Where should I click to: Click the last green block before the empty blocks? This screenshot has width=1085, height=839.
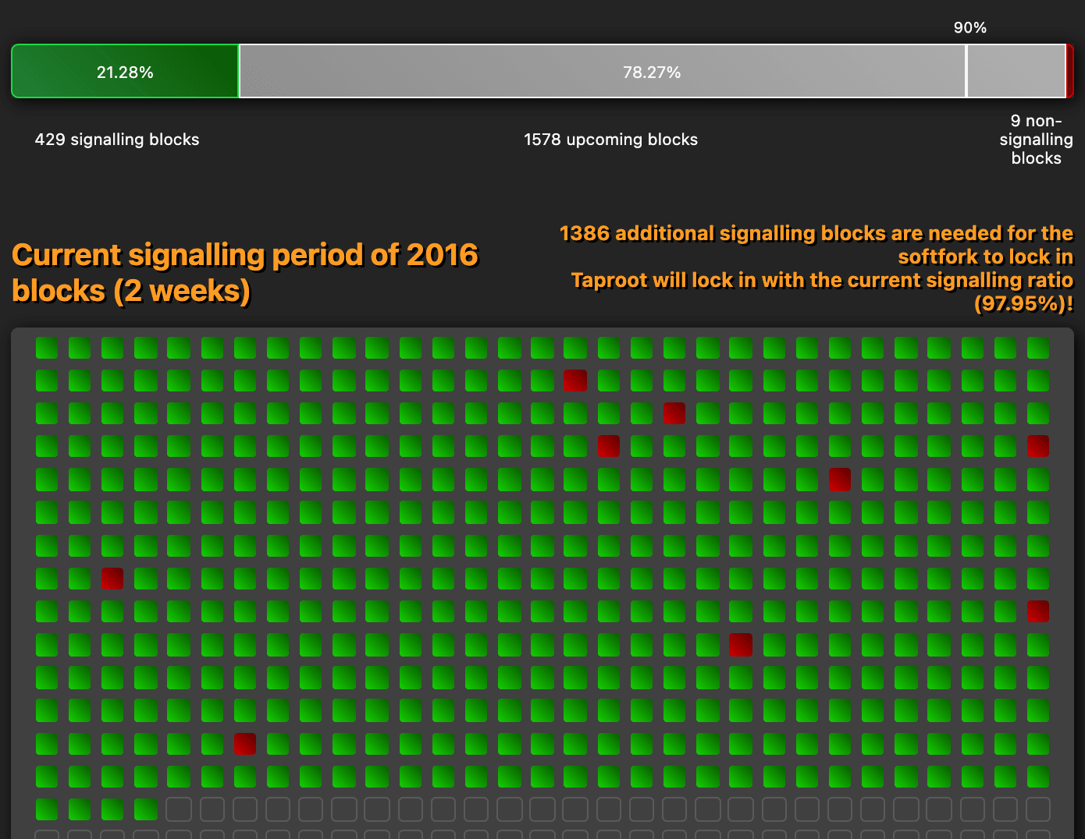(x=146, y=809)
